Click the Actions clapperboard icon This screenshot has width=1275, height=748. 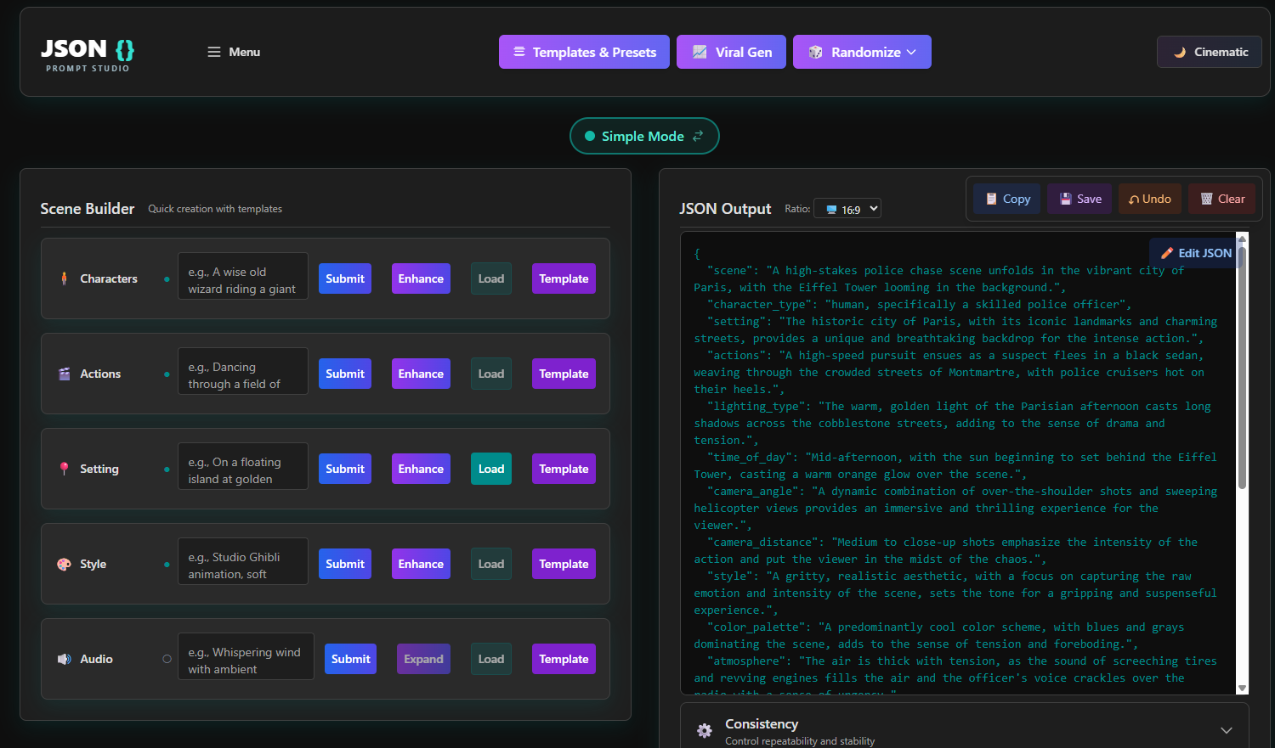pos(64,373)
